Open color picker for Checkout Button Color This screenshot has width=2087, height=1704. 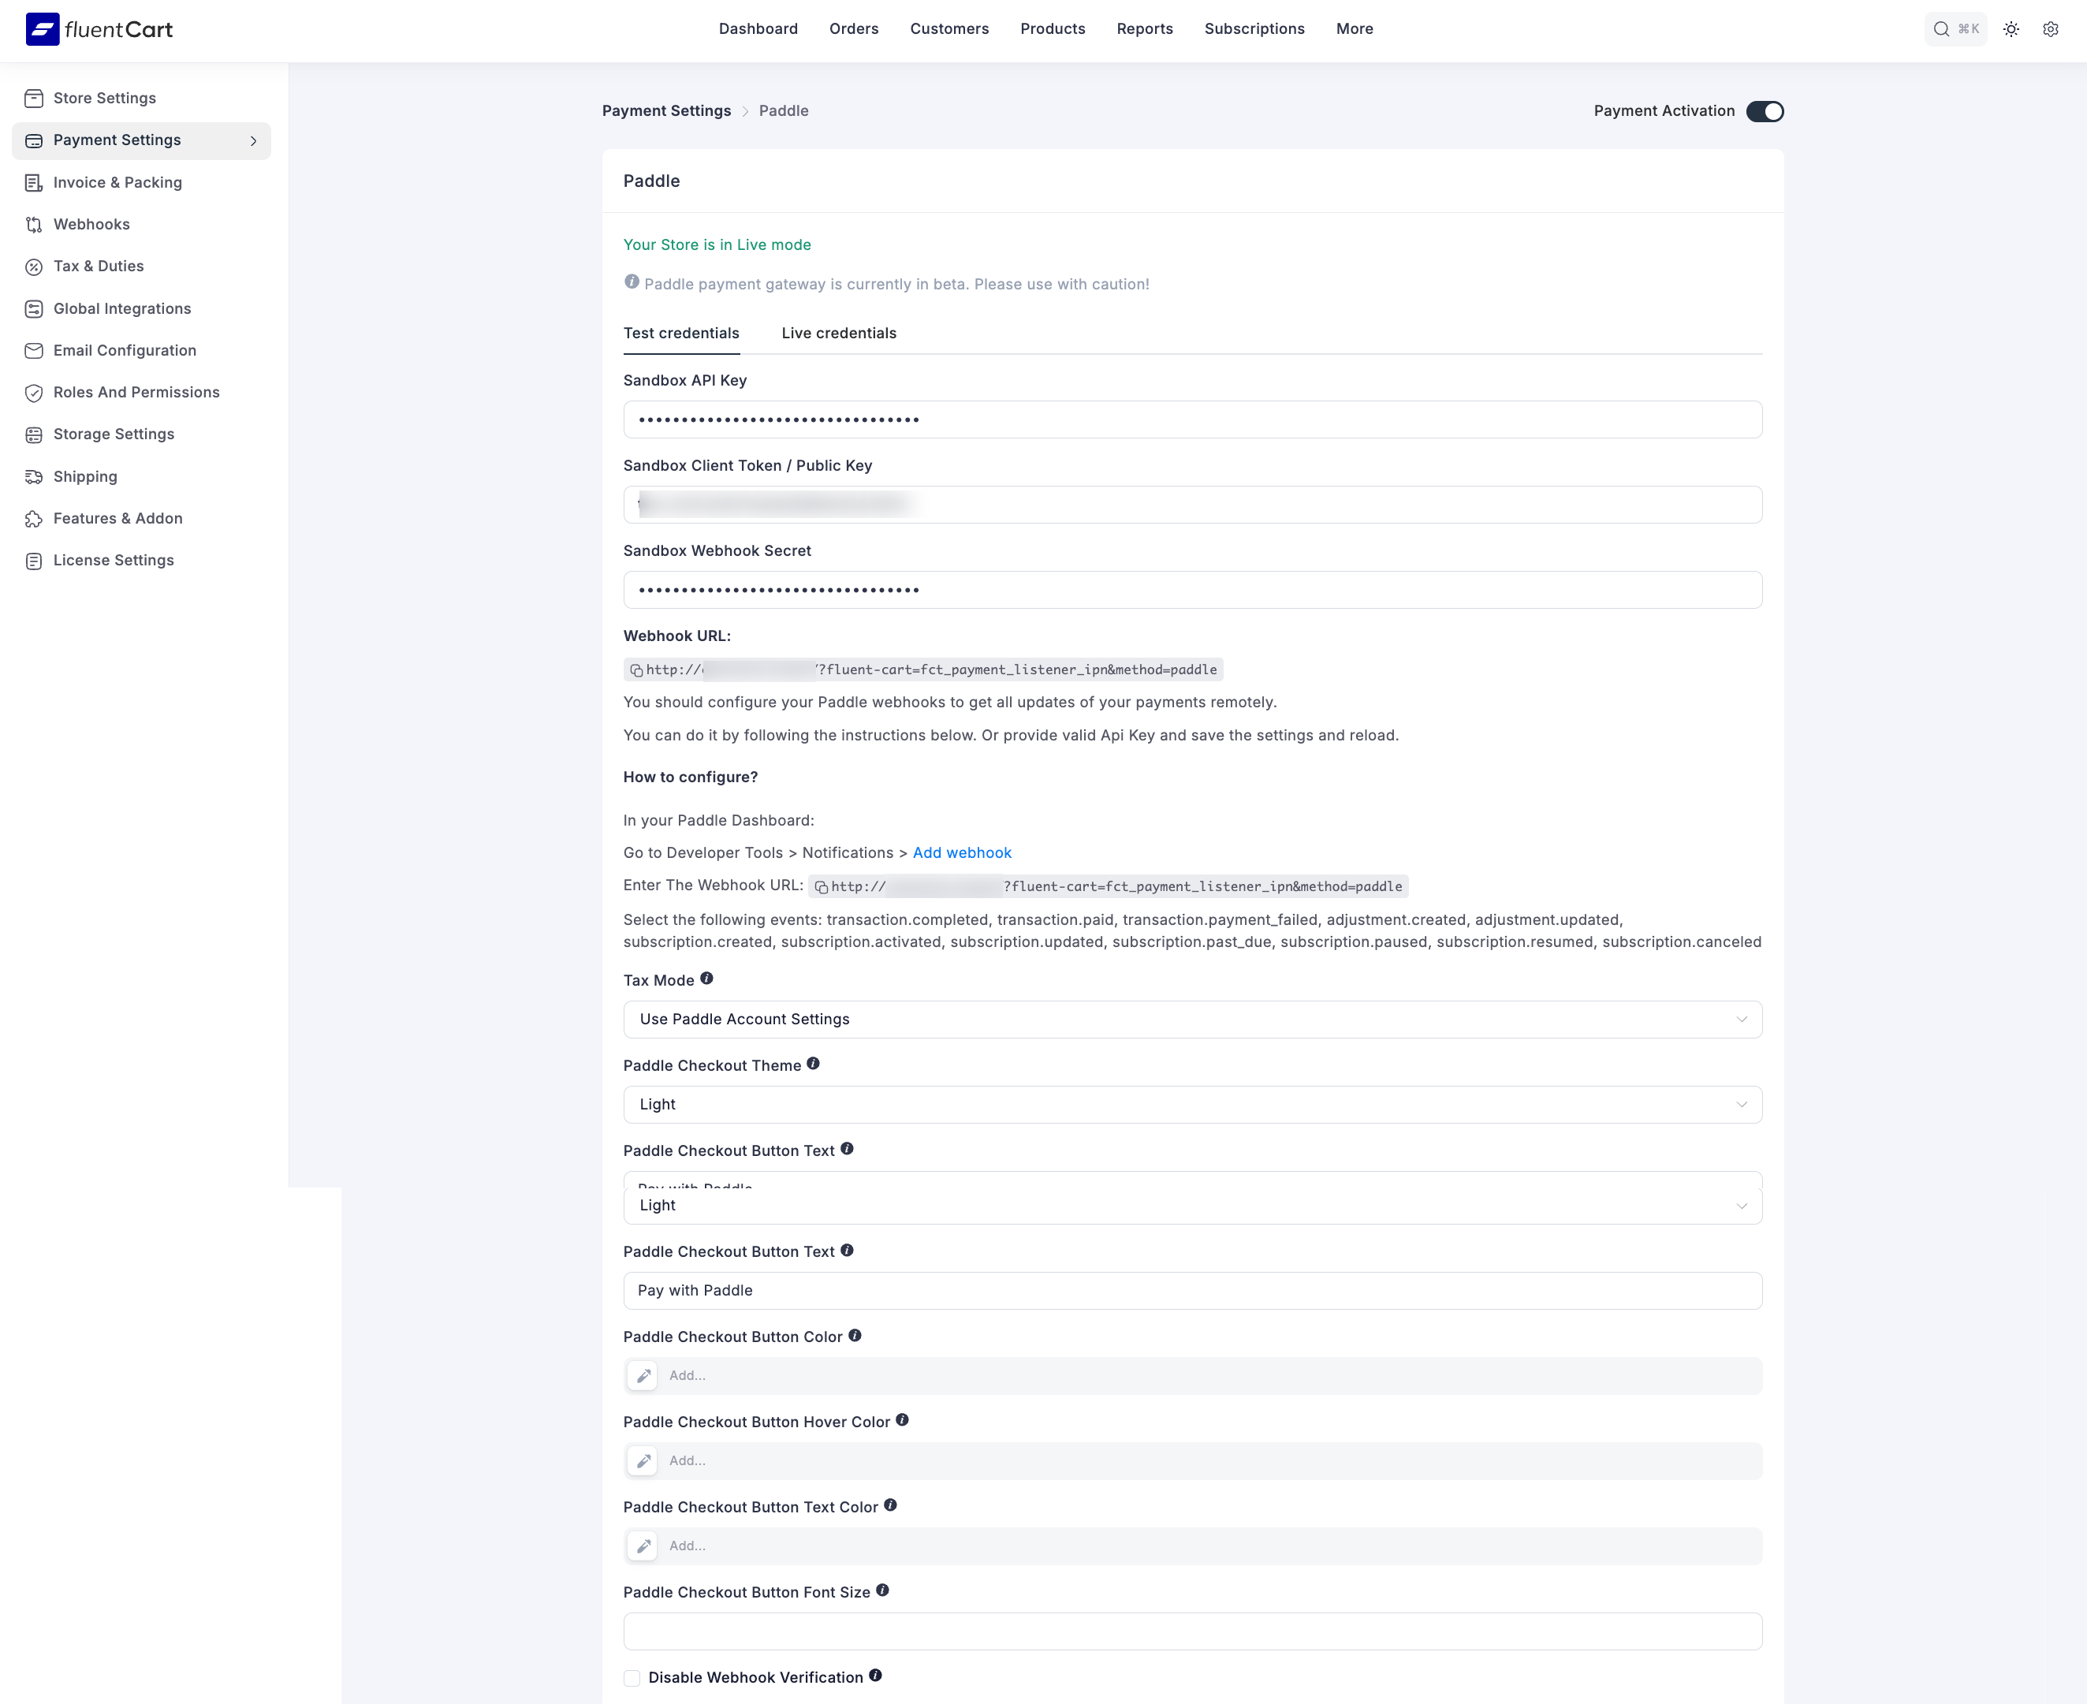(643, 1376)
